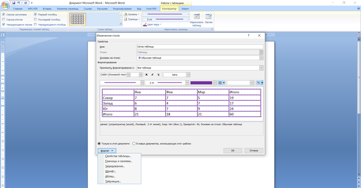The width and height of the screenshot is (361, 188).
Task: Select table grid style thumbnail
Action: [x=78, y=19]
